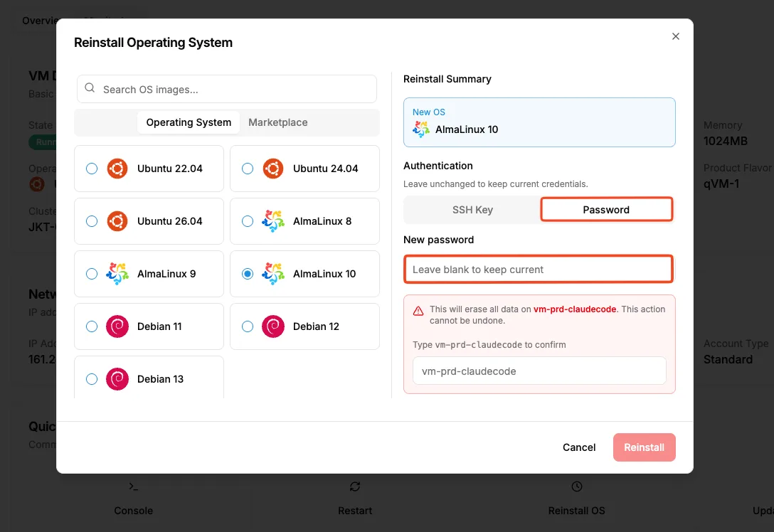Click the Debian 11 label
774x532 pixels.
[159, 326]
